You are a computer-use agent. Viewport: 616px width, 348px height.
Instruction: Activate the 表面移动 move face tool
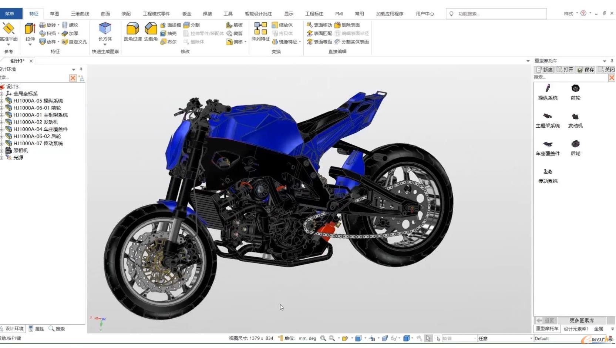pyautogui.click(x=319, y=25)
